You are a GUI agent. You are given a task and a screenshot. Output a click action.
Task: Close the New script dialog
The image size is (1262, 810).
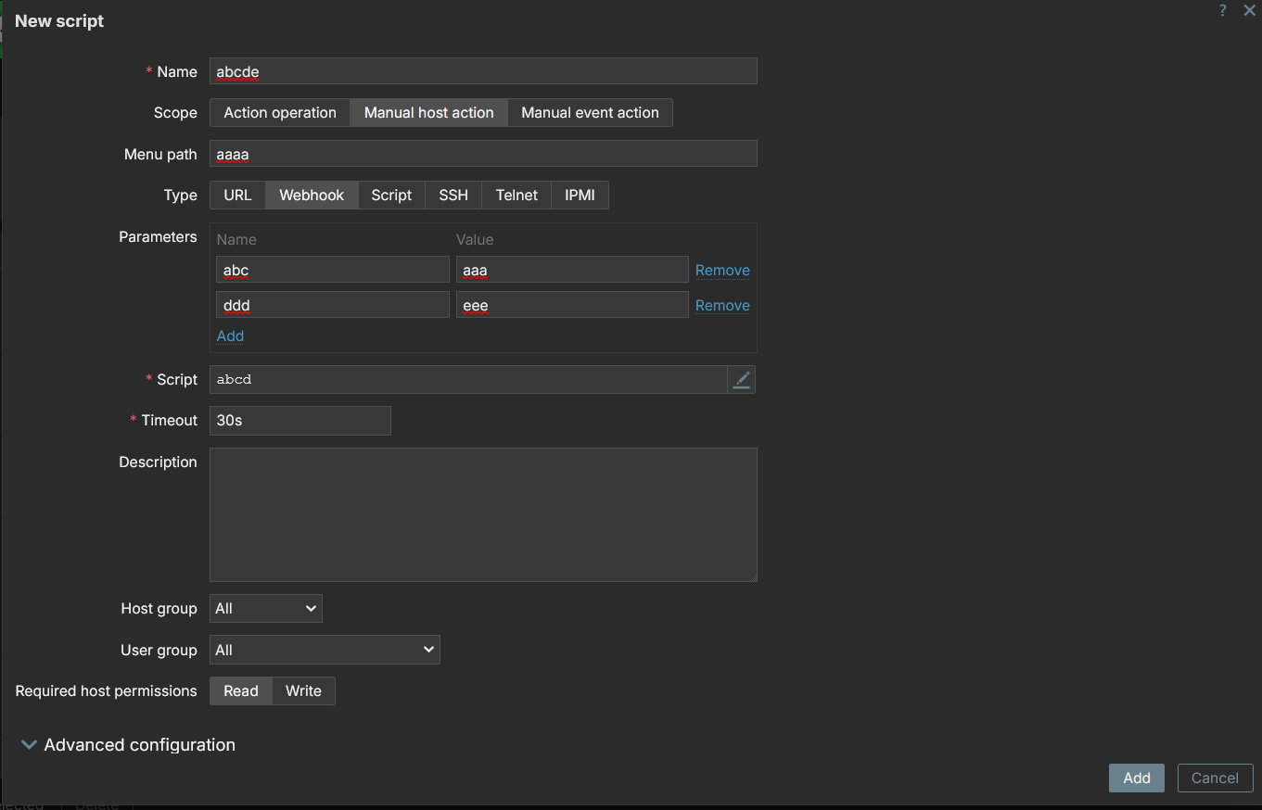(1249, 9)
